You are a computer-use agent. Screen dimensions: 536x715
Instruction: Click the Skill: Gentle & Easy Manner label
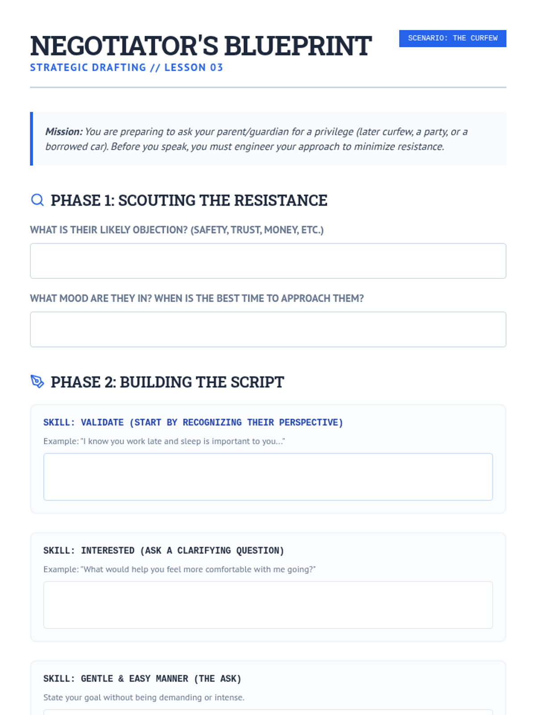(142, 679)
